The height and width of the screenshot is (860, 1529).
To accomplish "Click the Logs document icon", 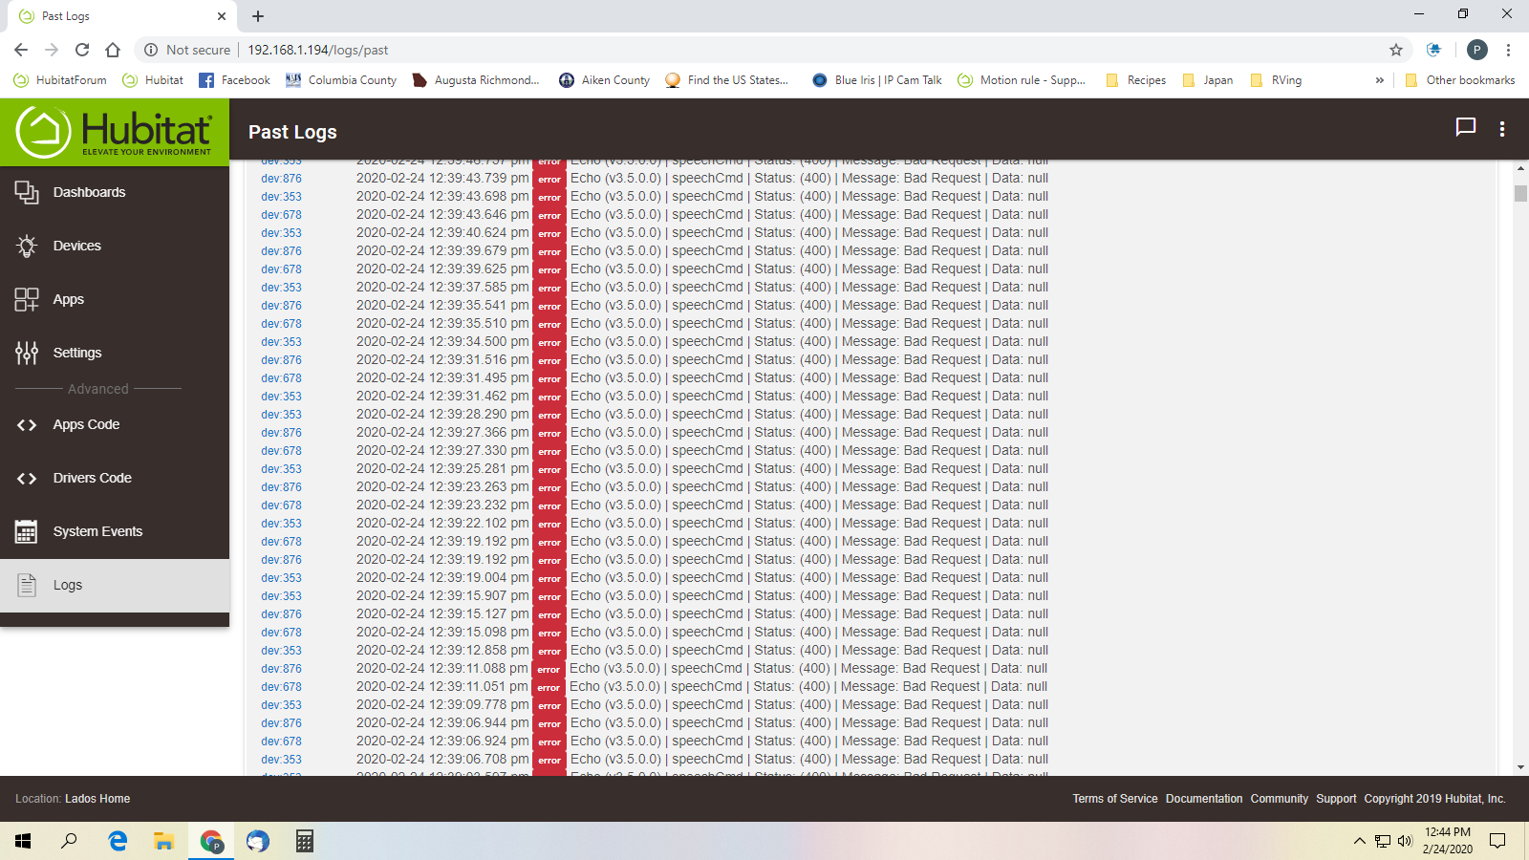I will [x=27, y=585].
